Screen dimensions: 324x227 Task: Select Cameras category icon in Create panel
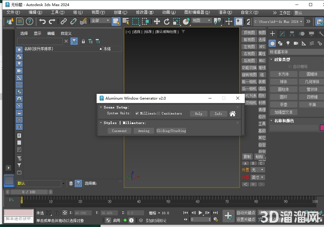(x=296, y=43)
